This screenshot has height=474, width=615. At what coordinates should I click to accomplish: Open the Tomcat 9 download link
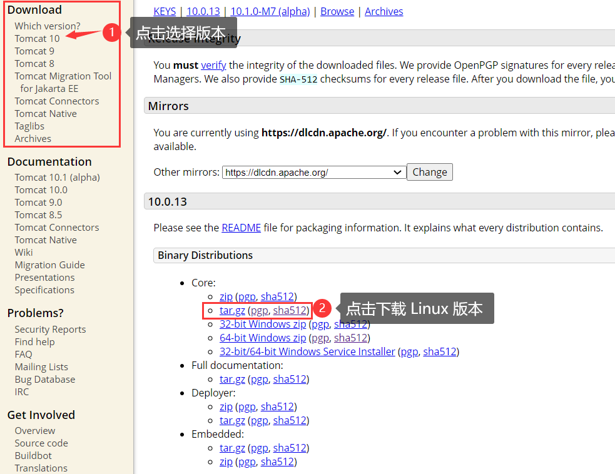pos(34,51)
